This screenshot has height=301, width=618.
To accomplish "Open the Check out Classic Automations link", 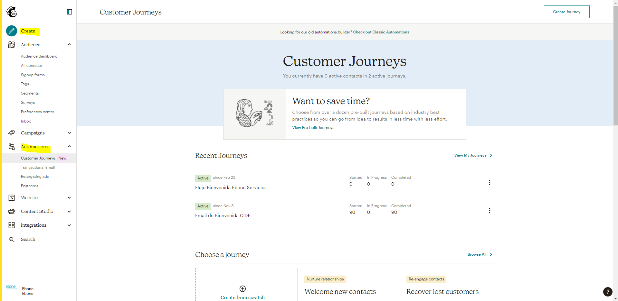I will click(381, 32).
